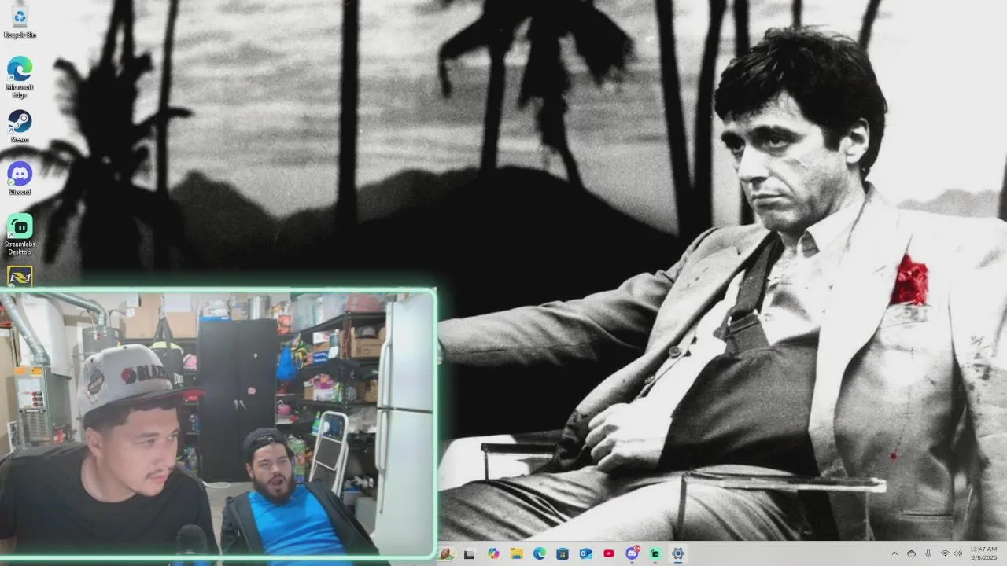Open the football widget in taskbar
This screenshot has height=566, width=1007.
tap(447, 553)
